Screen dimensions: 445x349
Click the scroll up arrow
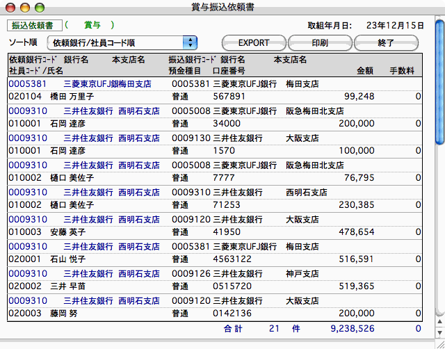tap(439, 323)
